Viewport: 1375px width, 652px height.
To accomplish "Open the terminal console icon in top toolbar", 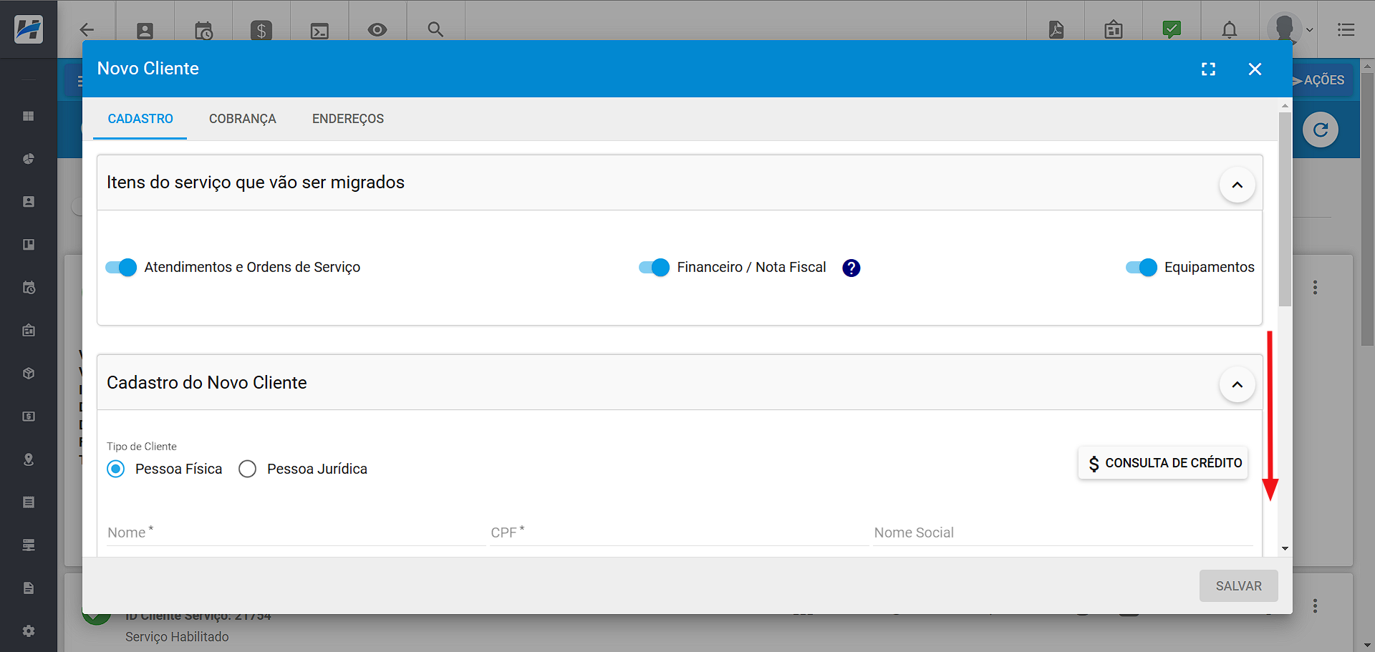I will [319, 31].
